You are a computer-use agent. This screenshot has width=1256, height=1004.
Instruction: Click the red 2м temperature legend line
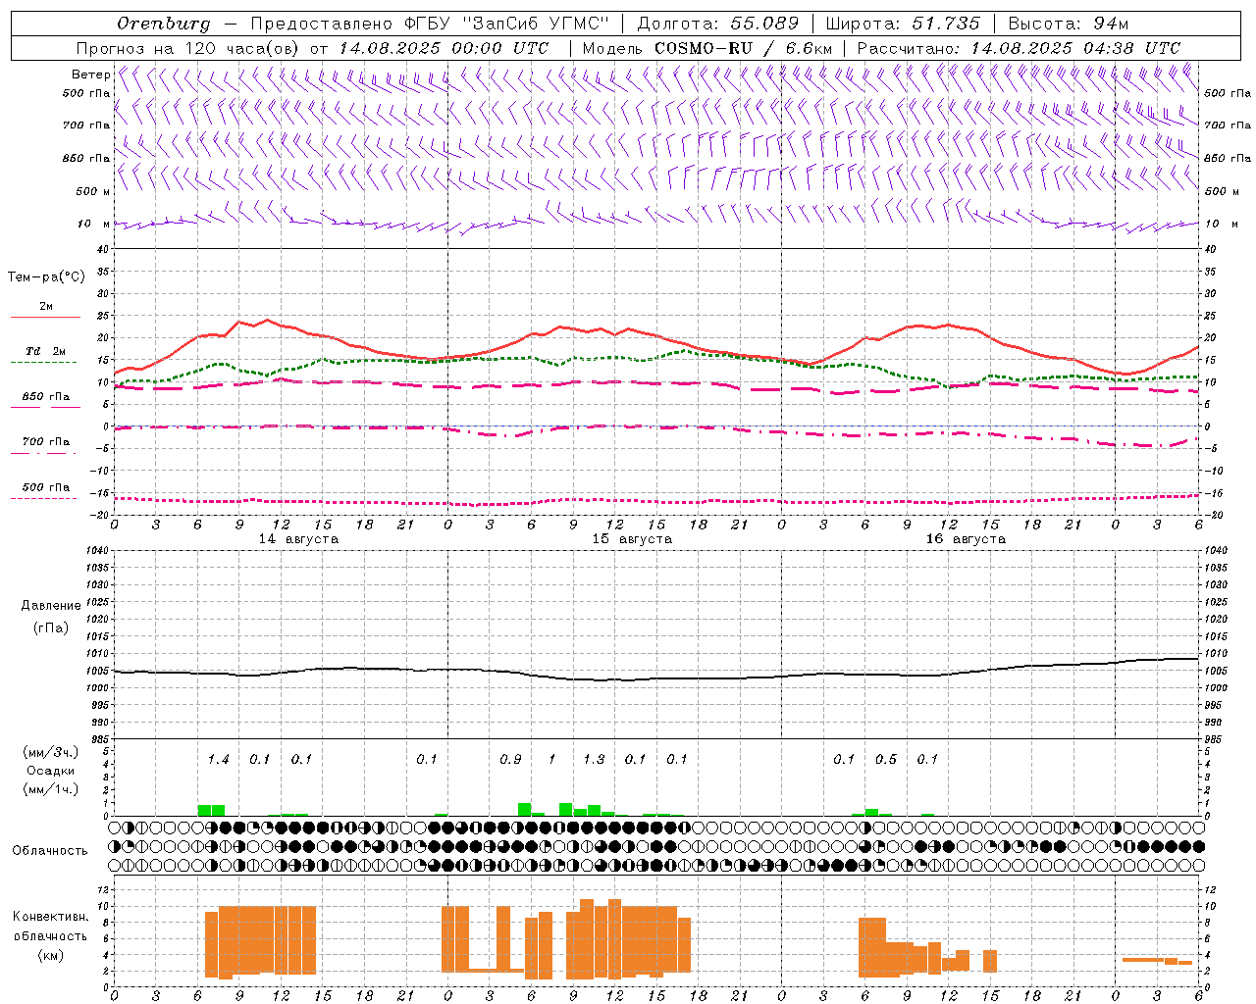[x=45, y=317]
